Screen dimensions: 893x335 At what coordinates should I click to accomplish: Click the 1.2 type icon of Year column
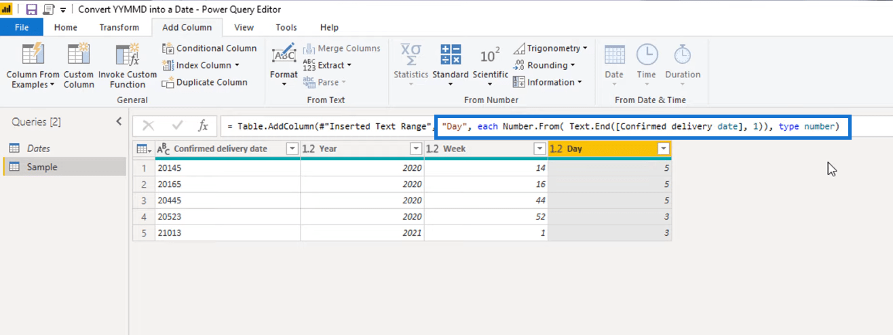pos(309,149)
